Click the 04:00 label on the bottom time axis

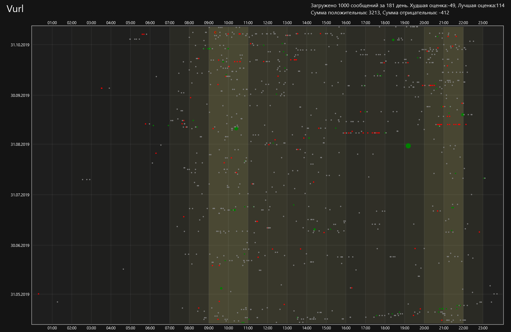tap(111, 328)
